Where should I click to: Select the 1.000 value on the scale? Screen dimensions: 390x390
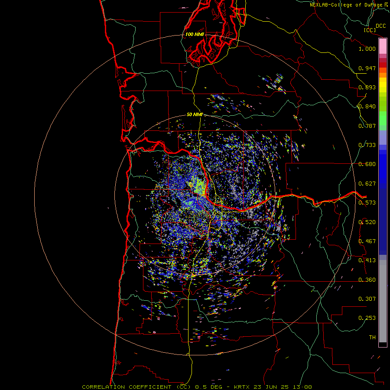367,49
